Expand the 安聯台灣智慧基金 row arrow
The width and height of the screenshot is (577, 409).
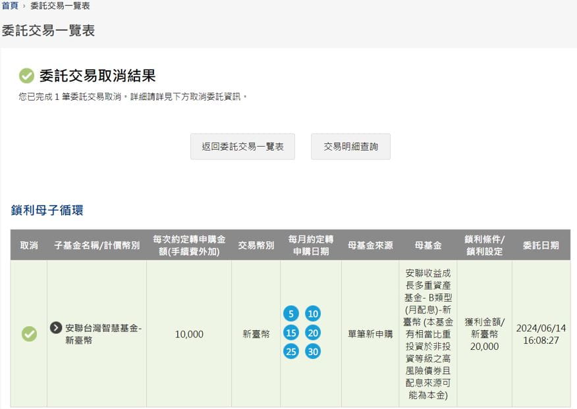point(56,327)
